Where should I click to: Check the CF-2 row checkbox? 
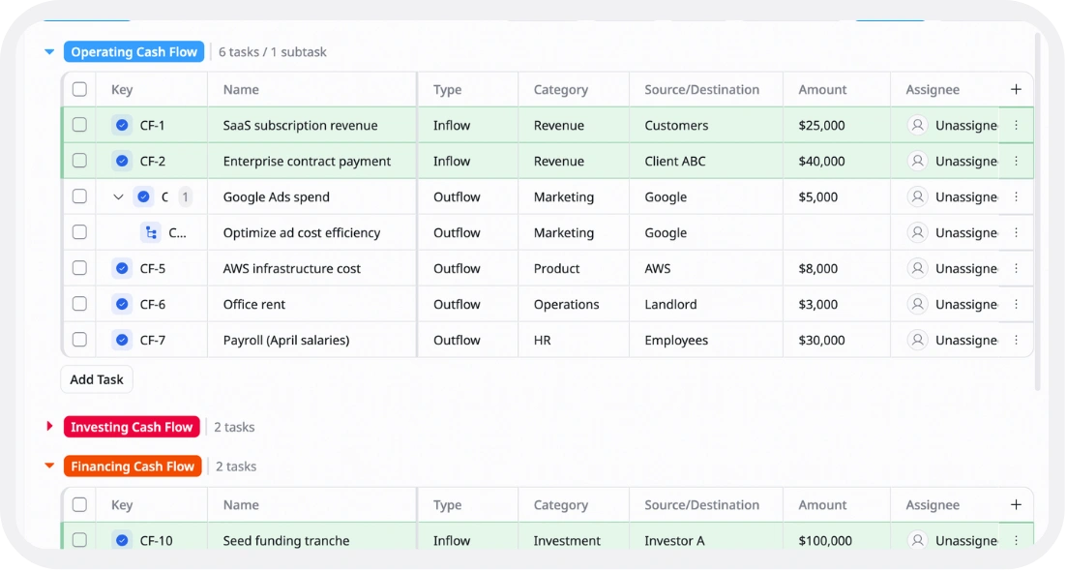pos(79,161)
